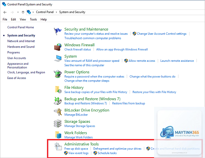
Task: Open the View menu
Action: click(x=23, y=19)
